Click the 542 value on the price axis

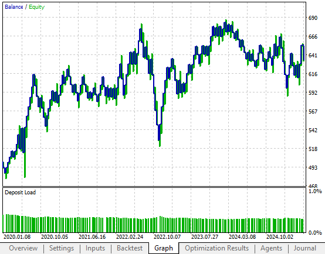pyautogui.click(x=313, y=130)
